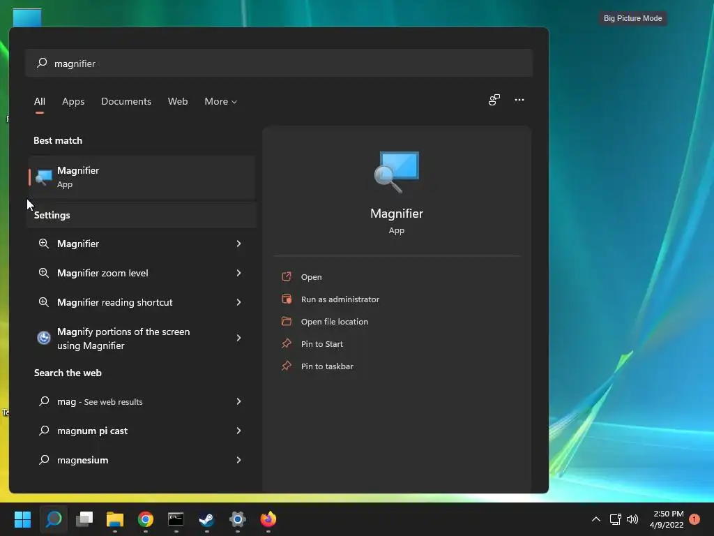714x536 pixels.
Task: Click the 'mag - See web results' suggestion
Action: [x=141, y=401]
